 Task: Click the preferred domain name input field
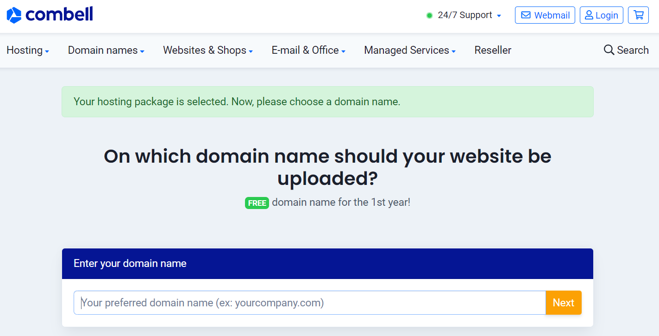[309, 303]
